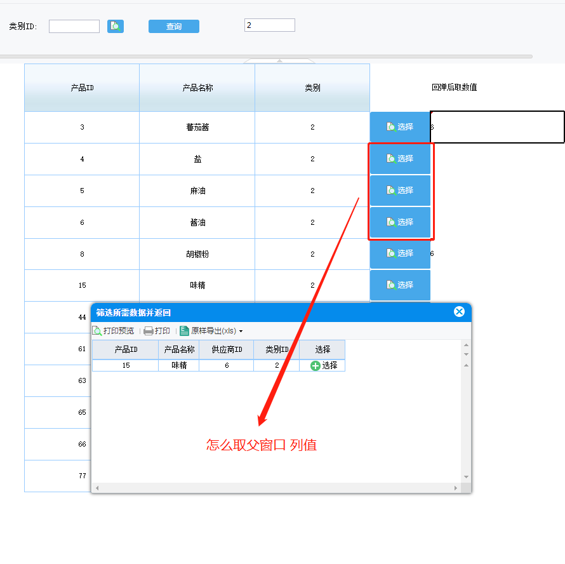
Task: Click the green plus 选择 in the popup row
Action: pos(324,366)
